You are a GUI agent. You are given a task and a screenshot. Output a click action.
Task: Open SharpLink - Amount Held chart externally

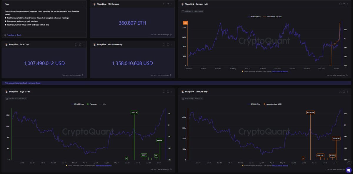click(x=344, y=4)
